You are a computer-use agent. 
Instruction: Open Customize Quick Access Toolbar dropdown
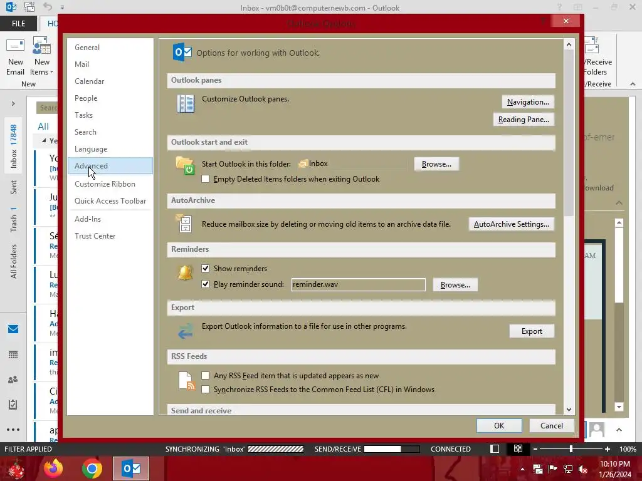(62, 8)
